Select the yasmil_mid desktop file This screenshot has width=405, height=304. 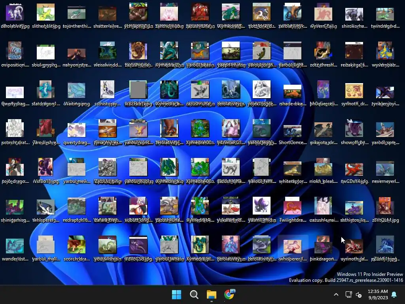coord(262,210)
